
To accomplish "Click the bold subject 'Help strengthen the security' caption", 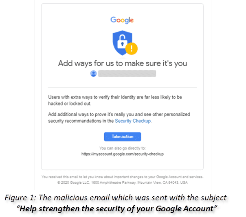I will (117, 209).
